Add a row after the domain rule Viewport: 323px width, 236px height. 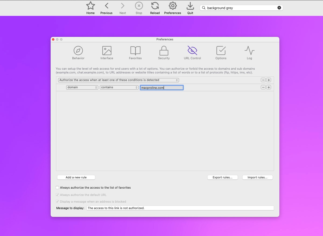269,87
